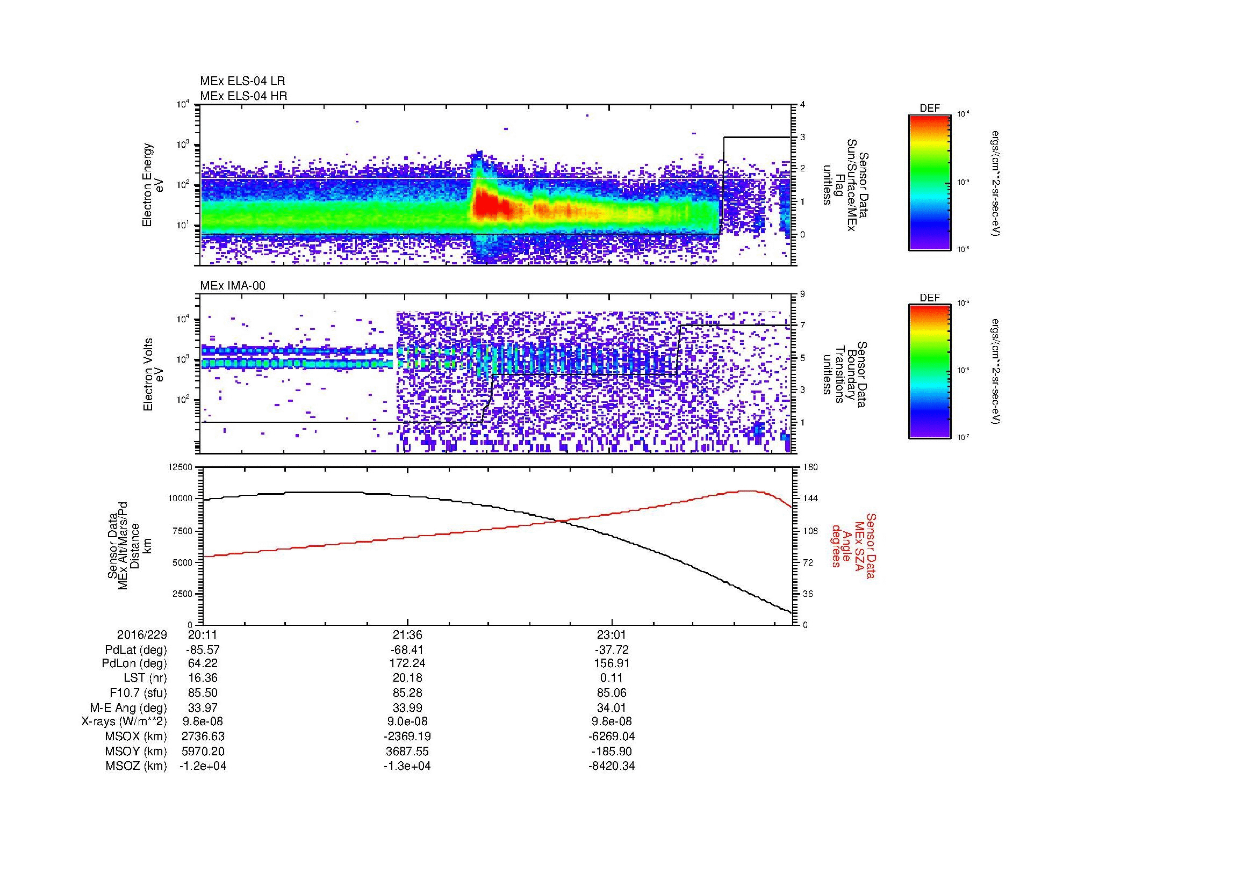Click the 'MEx ELS-04 LR' panel title
1257x888 pixels.
click(x=242, y=81)
